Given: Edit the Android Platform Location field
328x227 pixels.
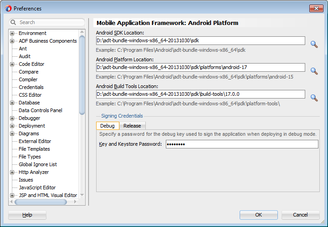Looking at the screenshot, I should pyautogui.click(x=200, y=67).
